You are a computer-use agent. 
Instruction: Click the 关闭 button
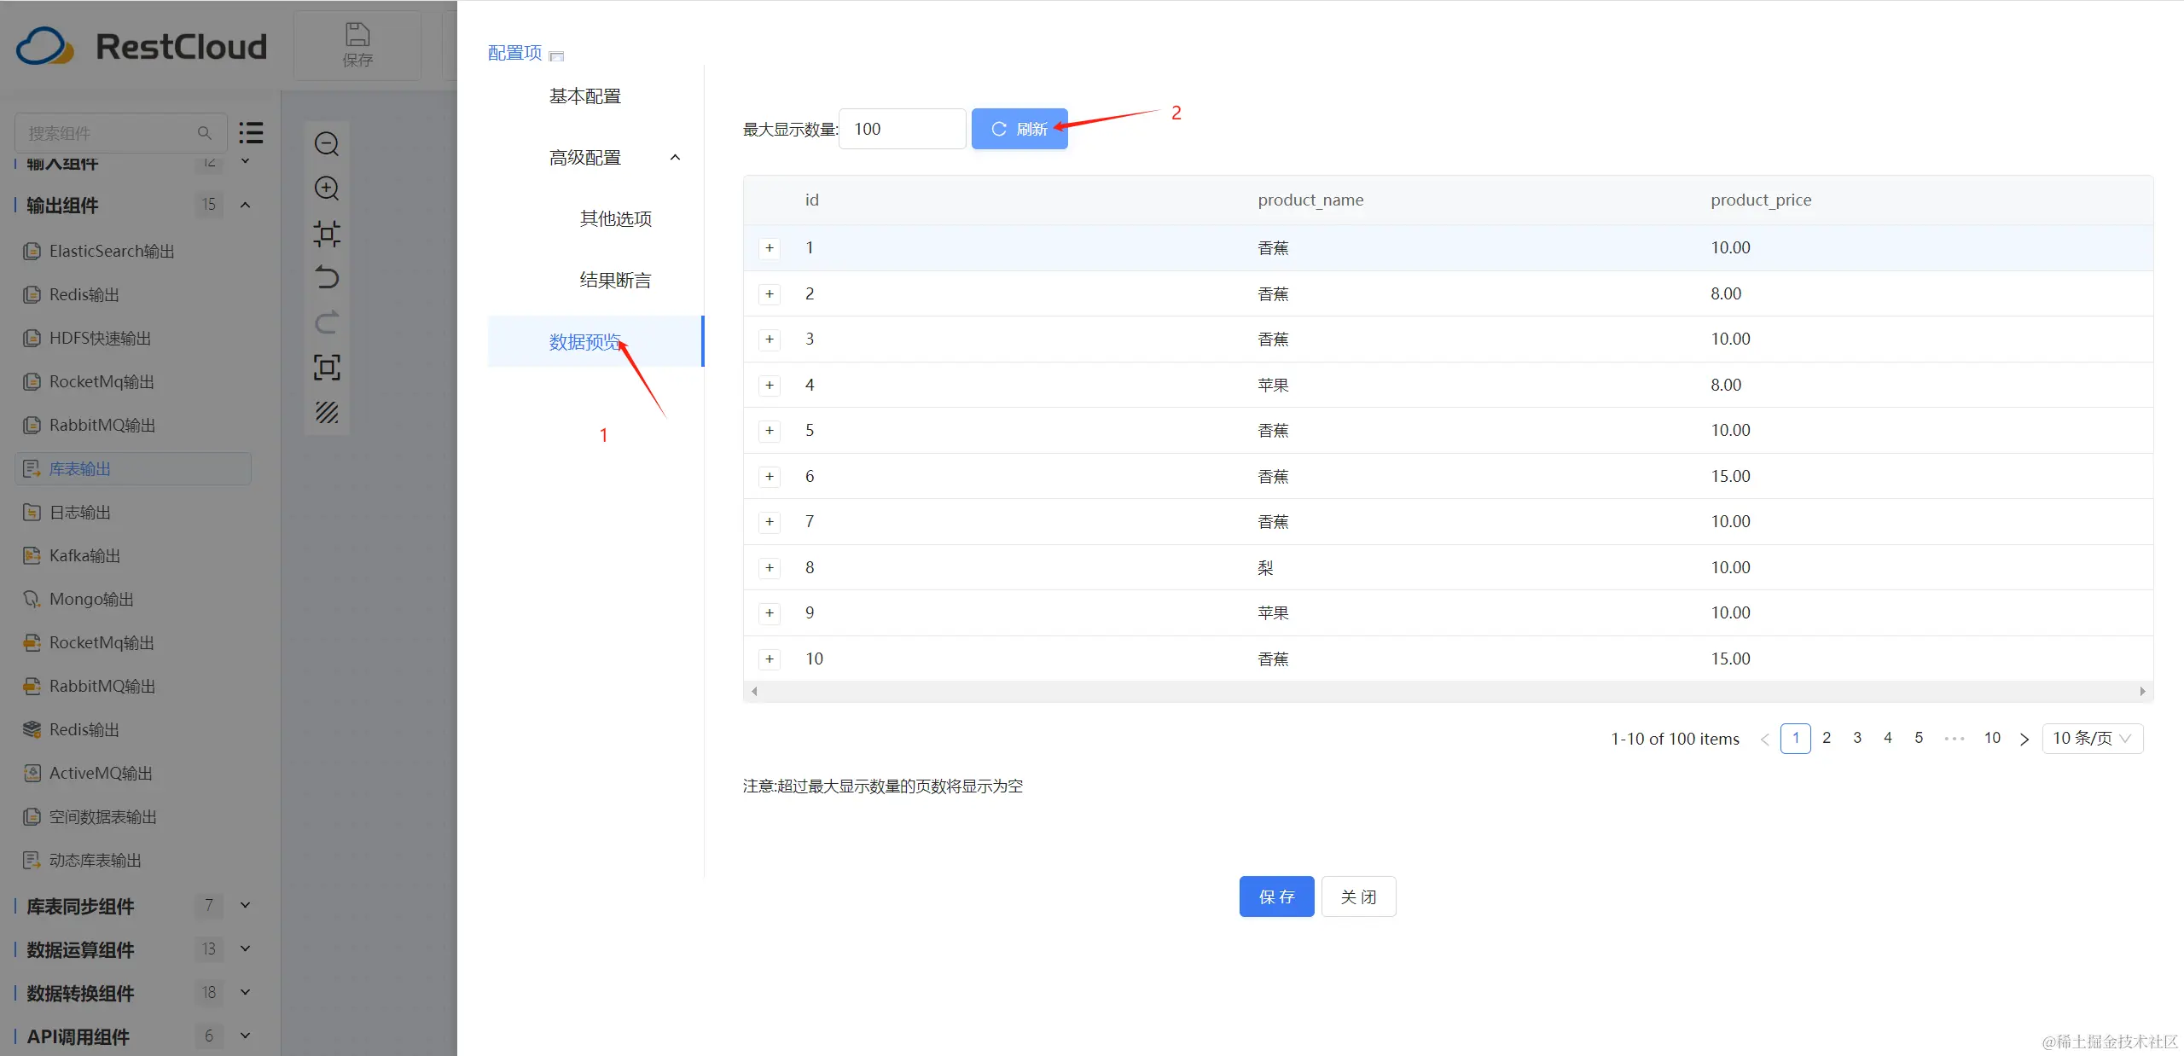click(1358, 896)
